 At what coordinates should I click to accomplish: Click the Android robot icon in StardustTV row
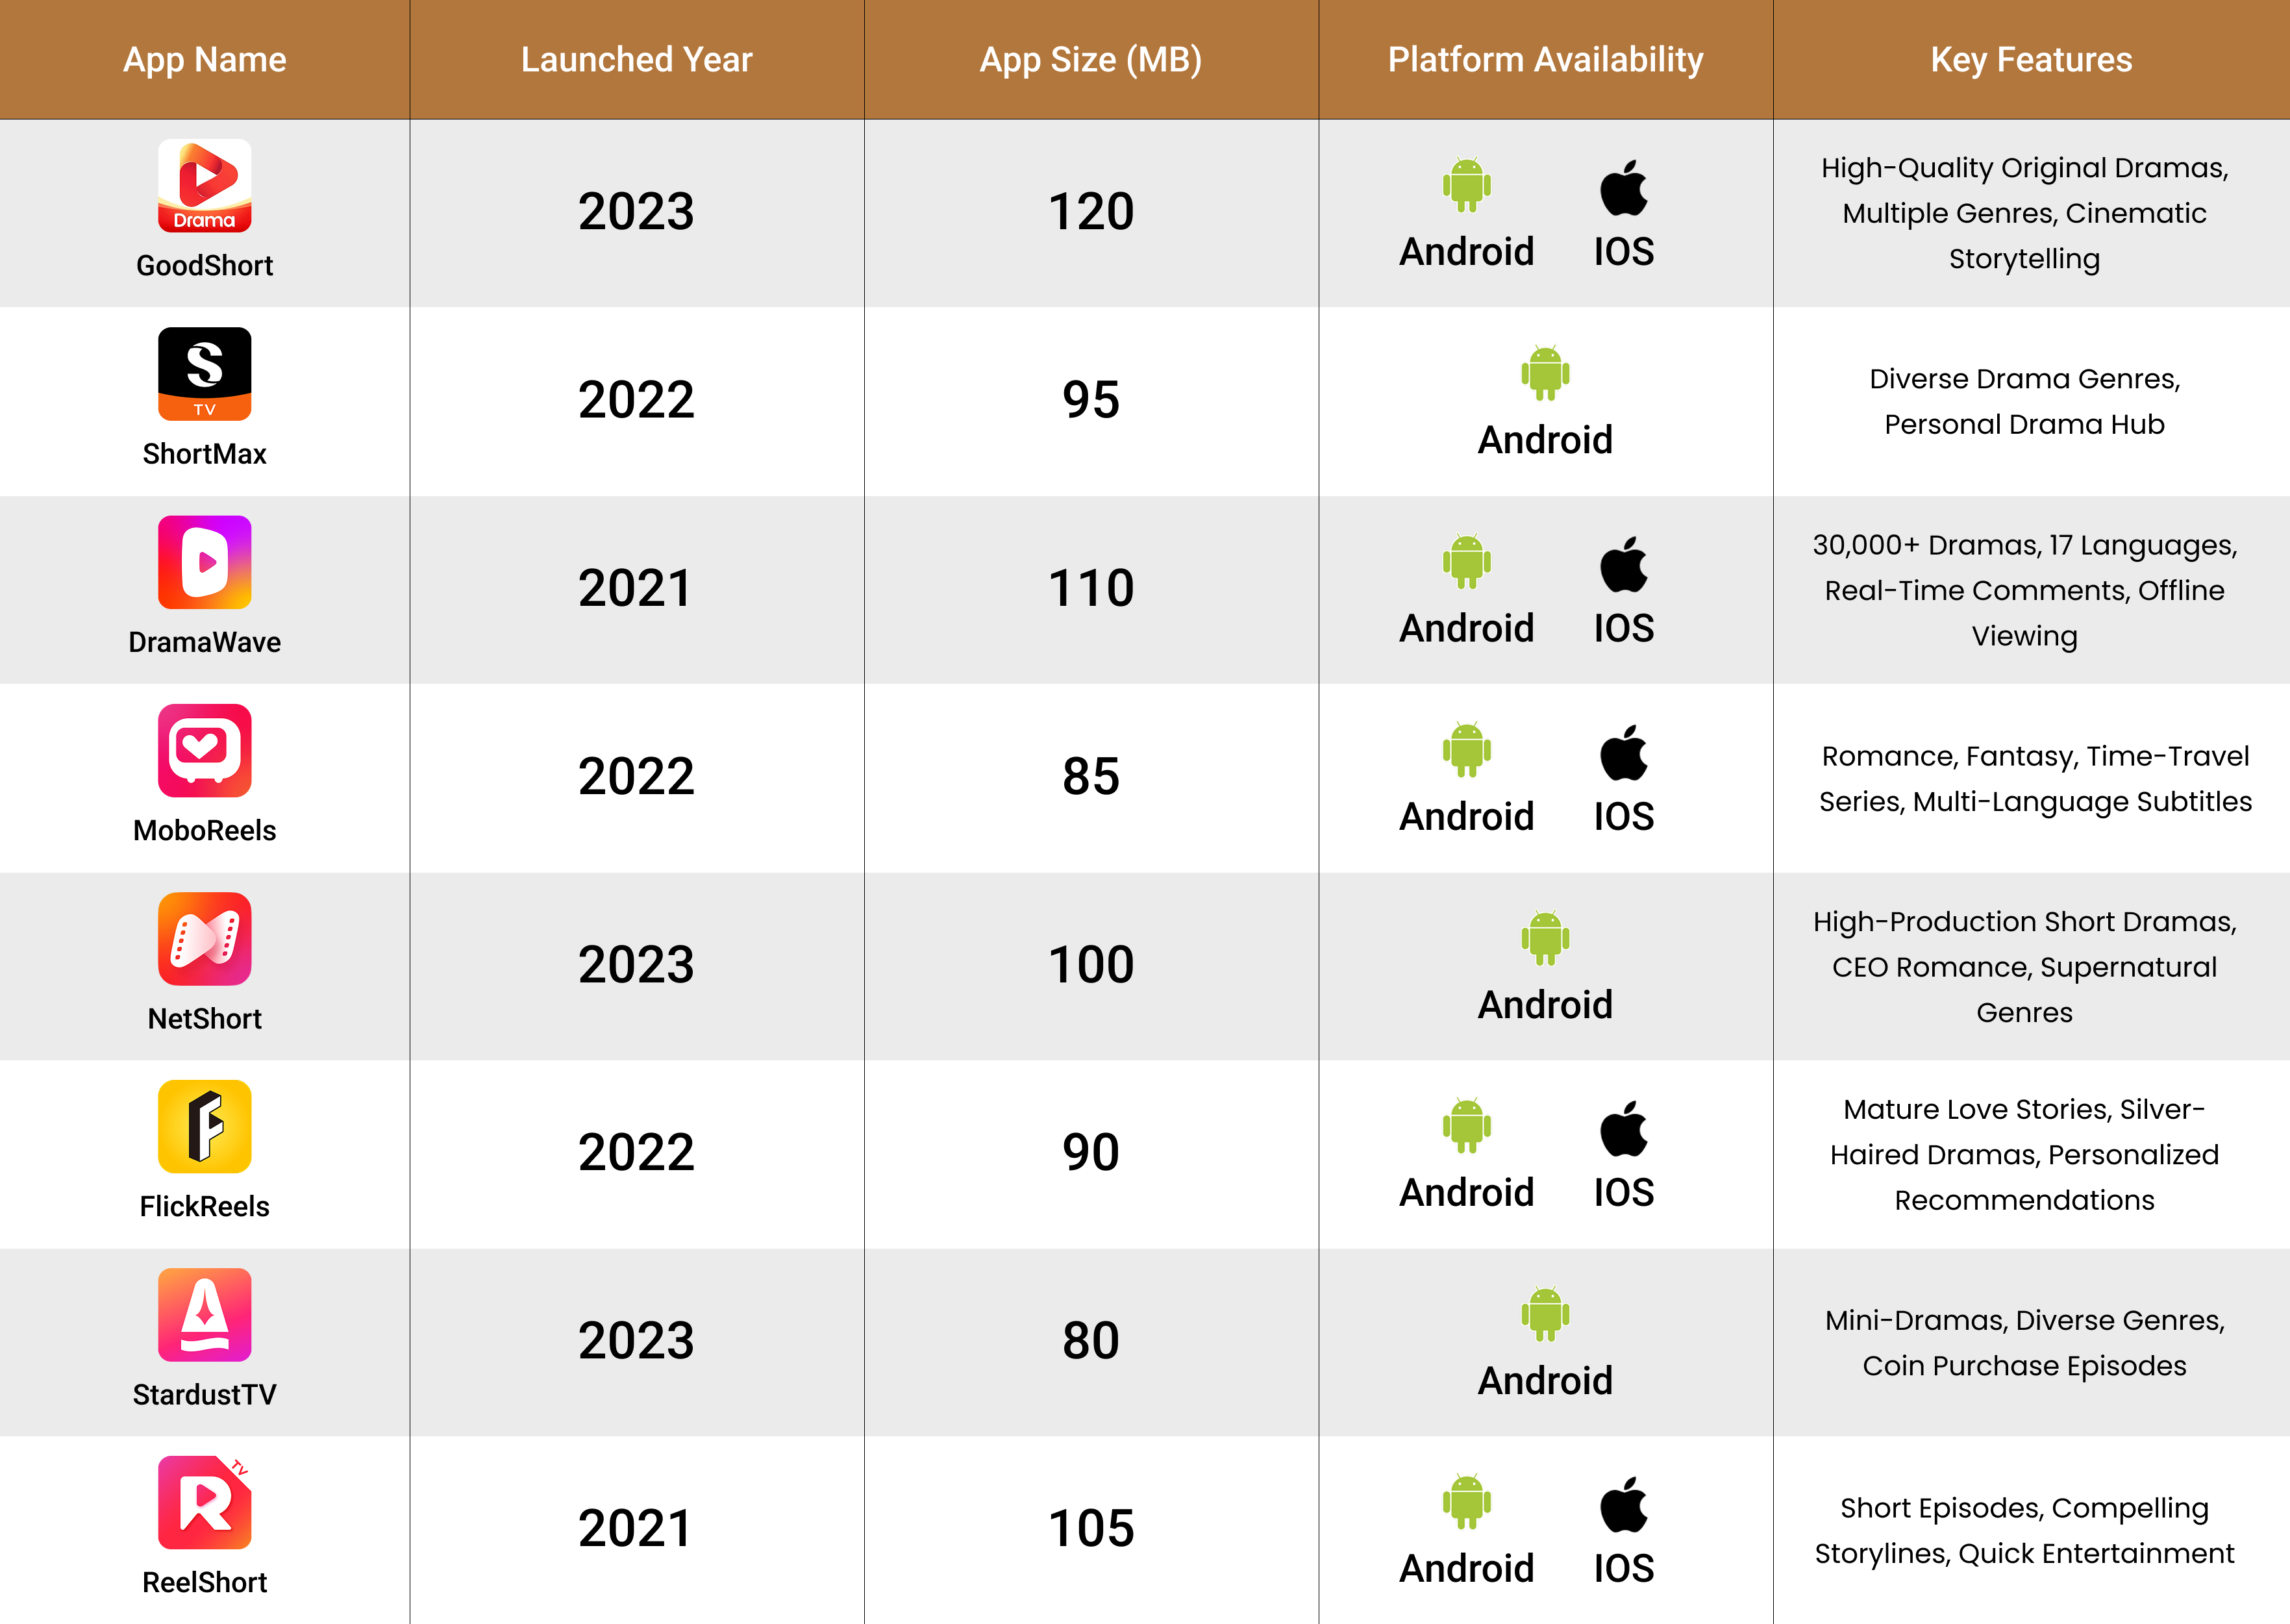[x=1545, y=1313]
